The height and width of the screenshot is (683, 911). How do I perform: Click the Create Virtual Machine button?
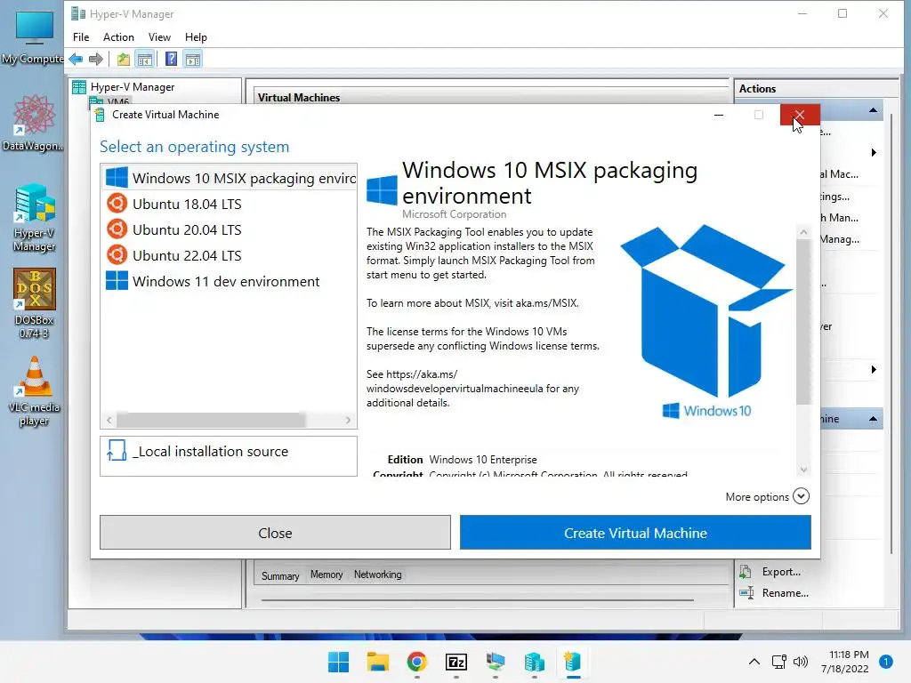(x=635, y=533)
